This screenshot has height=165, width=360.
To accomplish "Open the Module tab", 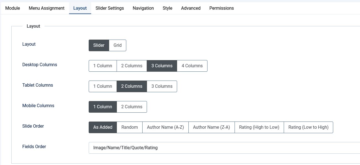I will coord(13,8).
